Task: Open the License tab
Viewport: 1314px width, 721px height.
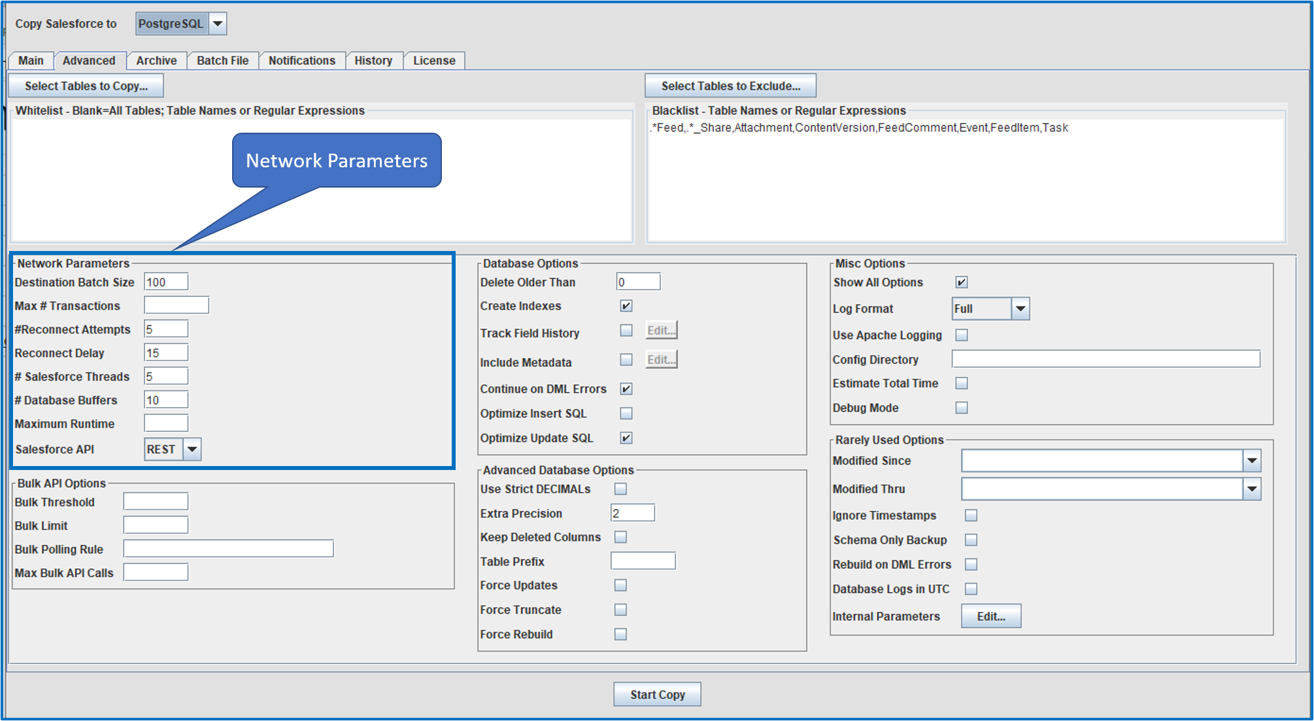Action: (434, 61)
